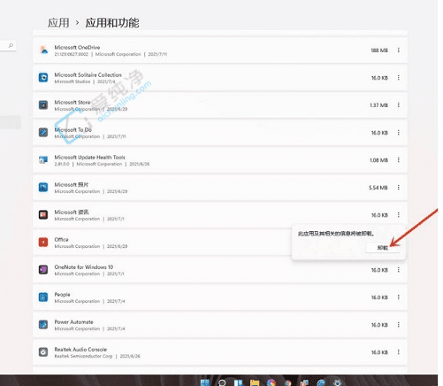The width and height of the screenshot is (443, 386).
Task: Select the Realtek Audio Console name text
Action: [x=80, y=349]
